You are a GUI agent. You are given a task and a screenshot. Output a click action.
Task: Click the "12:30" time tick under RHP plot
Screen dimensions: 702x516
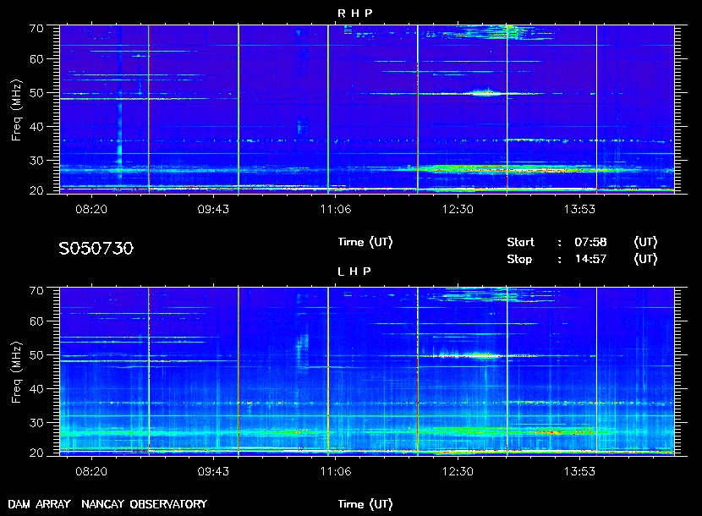click(x=458, y=209)
